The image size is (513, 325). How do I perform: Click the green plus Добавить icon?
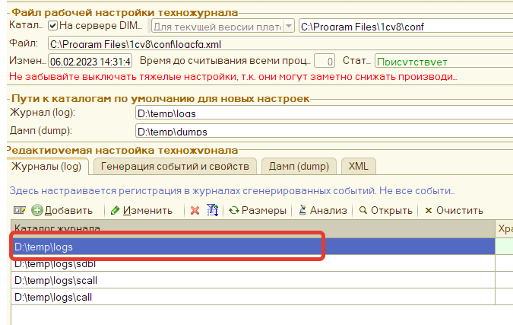click(36, 210)
